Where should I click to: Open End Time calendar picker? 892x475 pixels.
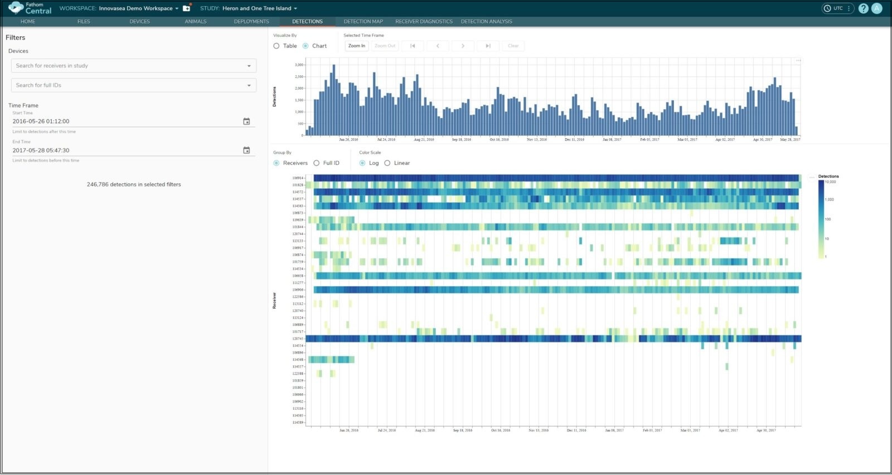pos(246,150)
